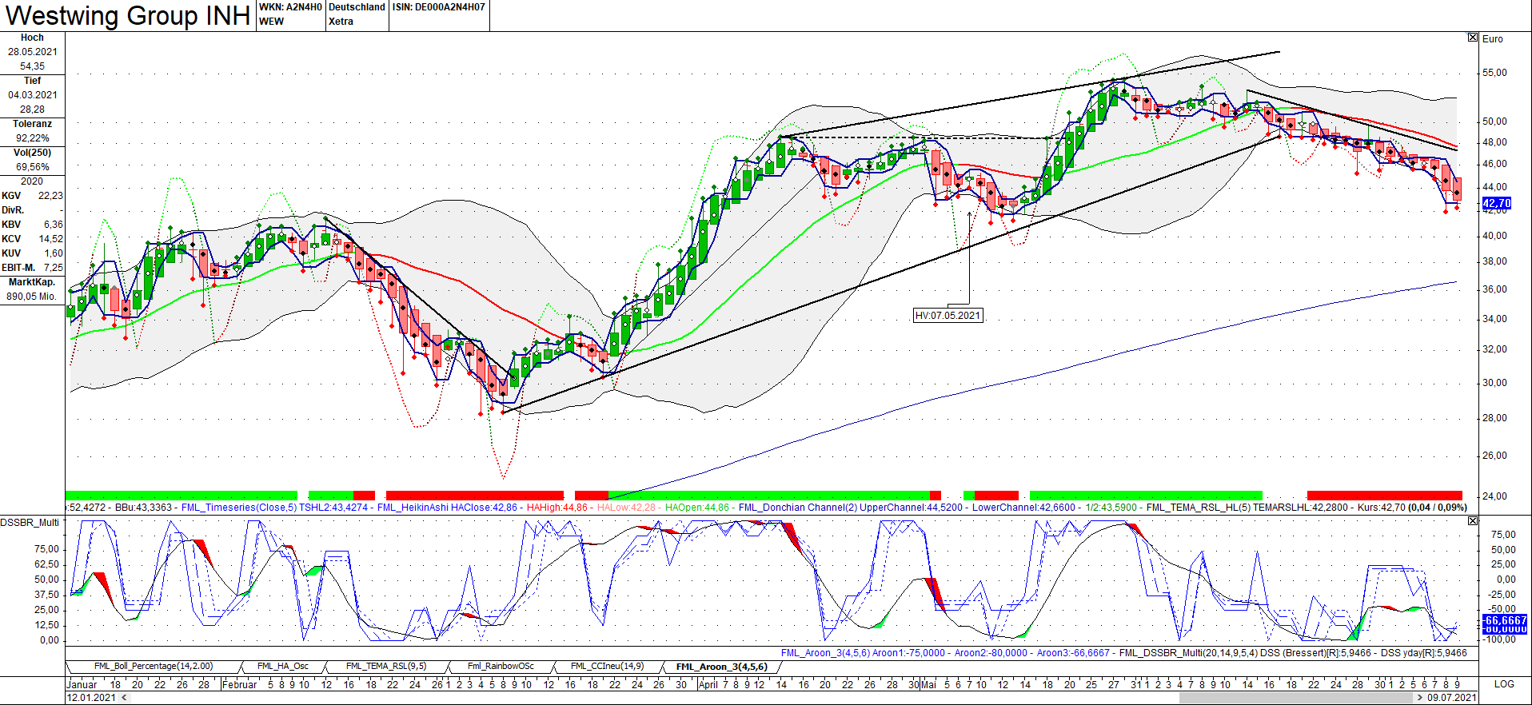Click the Hoch header in the sidebar
This screenshot has width=1532, height=705.
[32, 38]
